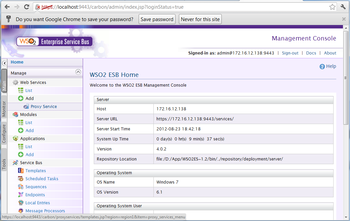
Task: Click Add under Applications
Action: point(29,154)
